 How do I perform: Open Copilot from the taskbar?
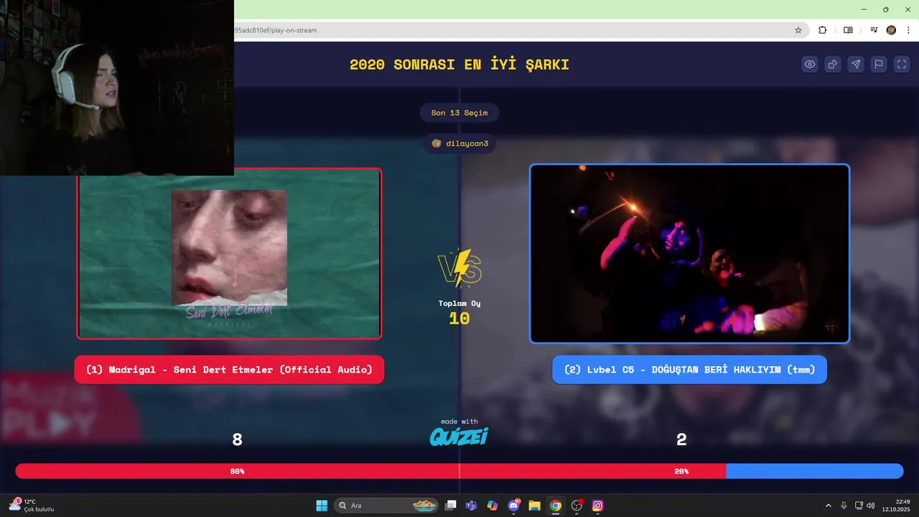(493, 506)
